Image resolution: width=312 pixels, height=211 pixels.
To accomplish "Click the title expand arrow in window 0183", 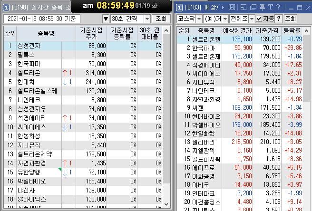I will click(223, 8).
